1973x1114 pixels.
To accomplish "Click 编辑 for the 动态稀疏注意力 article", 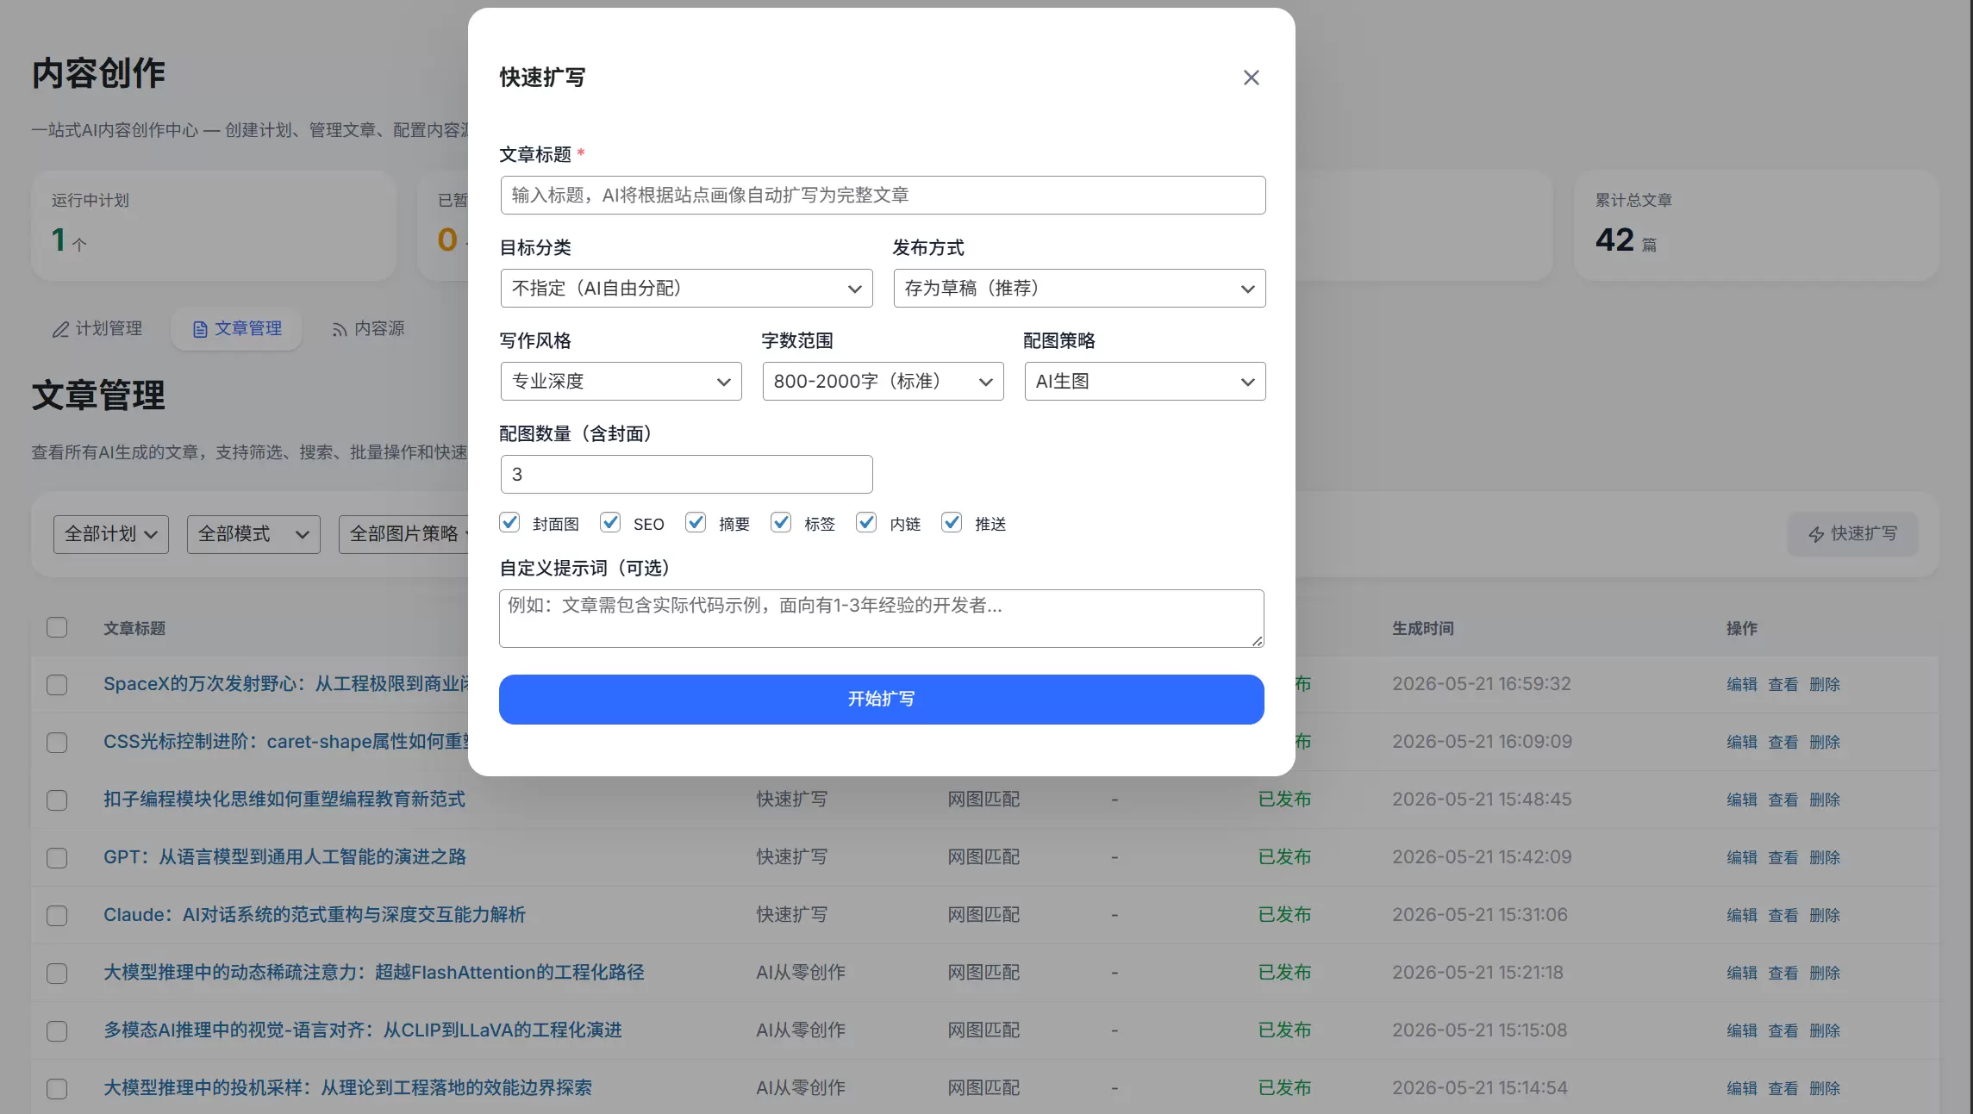I will [1742, 974].
